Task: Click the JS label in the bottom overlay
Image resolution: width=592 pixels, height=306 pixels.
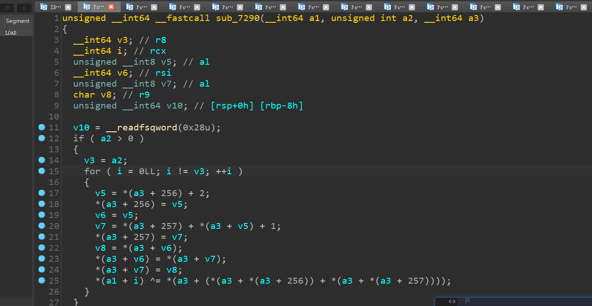Action: tap(467, 301)
